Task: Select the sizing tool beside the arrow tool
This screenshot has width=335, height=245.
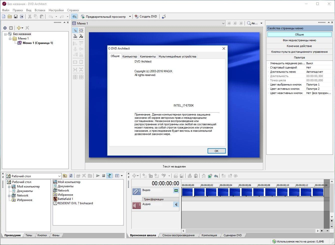Action: click(81, 30)
